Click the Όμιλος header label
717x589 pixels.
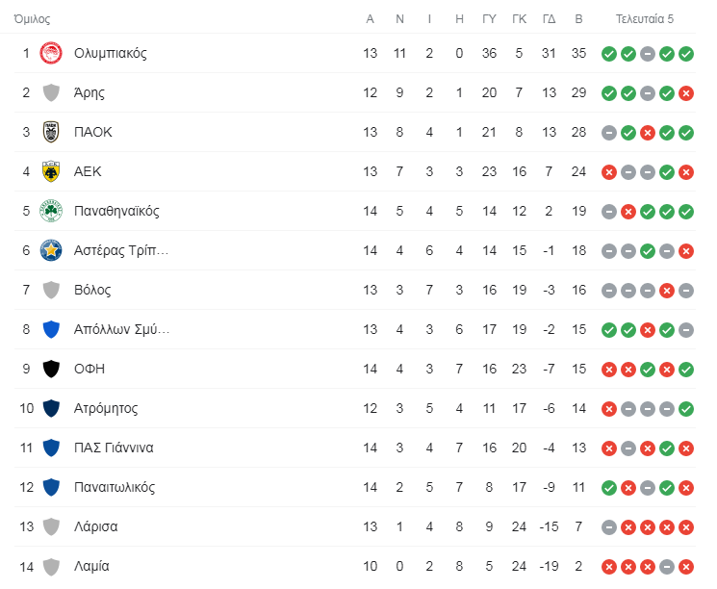[x=32, y=18]
